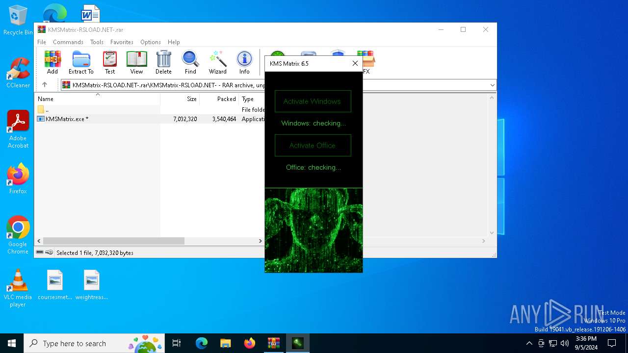Open the Options menu

[151, 42]
